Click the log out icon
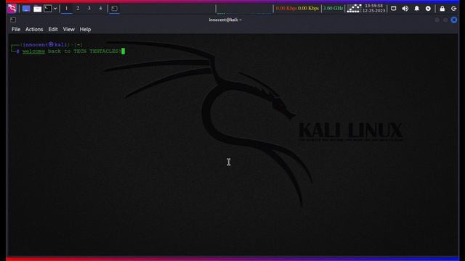 tap(453, 9)
